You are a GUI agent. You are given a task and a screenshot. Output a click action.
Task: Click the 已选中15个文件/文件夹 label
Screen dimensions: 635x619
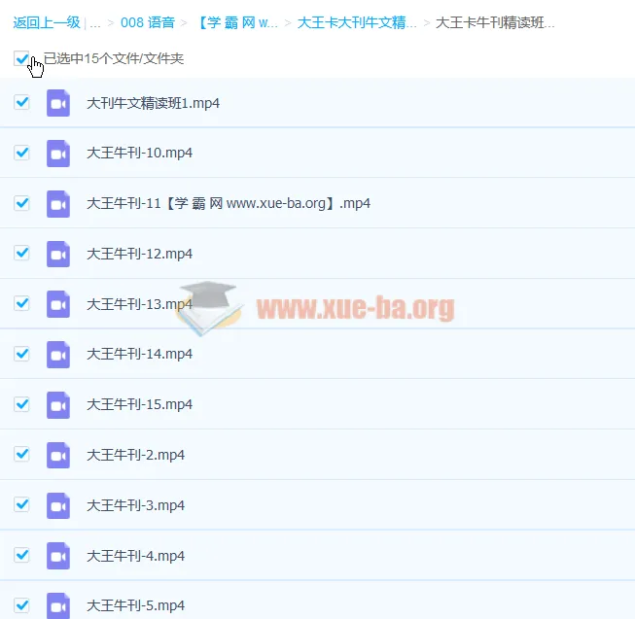(x=114, y=58)
